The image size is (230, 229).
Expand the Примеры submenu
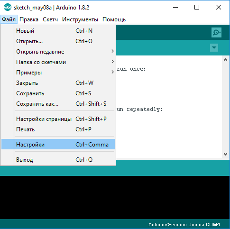58,73
